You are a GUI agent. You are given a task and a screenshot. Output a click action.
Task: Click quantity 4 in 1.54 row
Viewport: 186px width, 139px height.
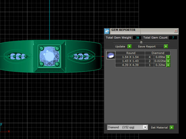click(150, 57)
